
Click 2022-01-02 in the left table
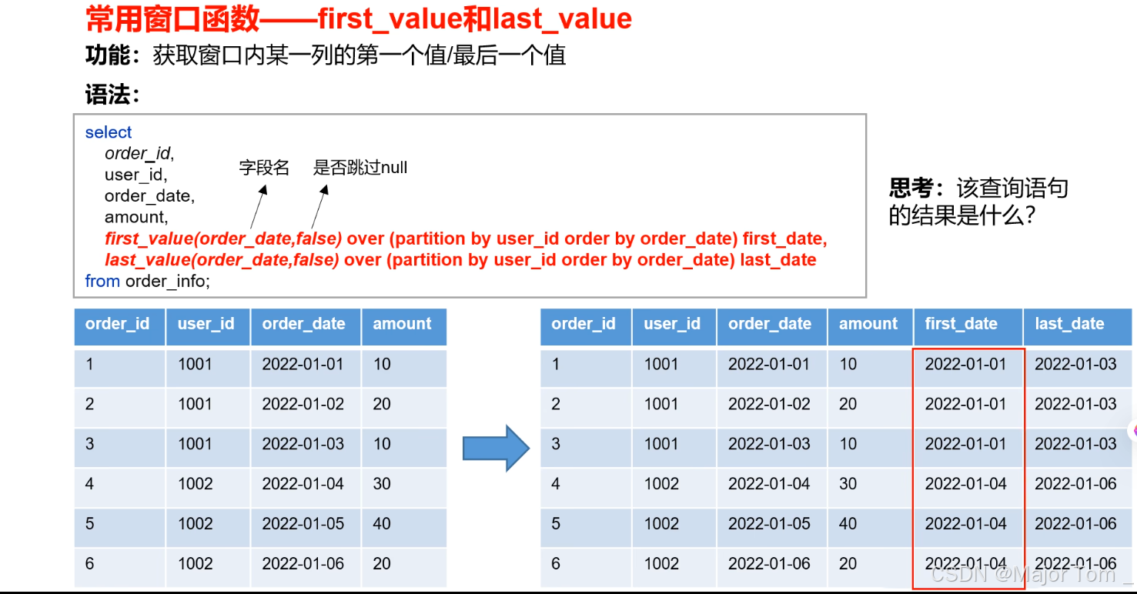pos(303,405)
